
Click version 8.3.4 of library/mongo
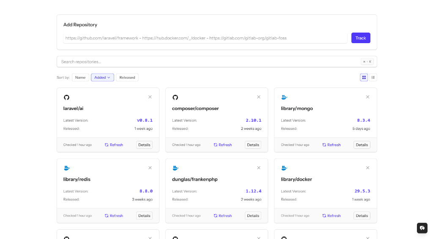(363, 120)
